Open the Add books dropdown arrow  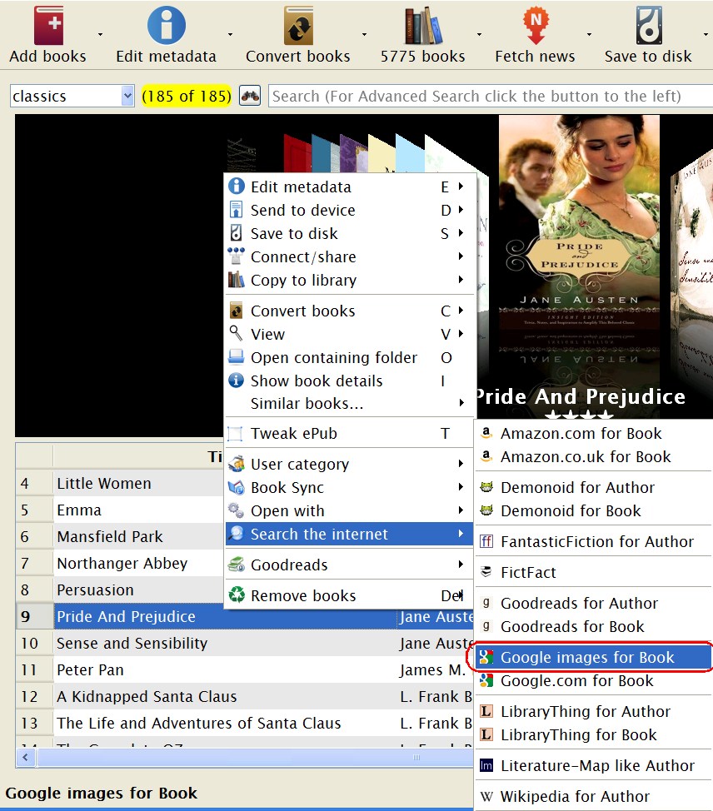click(101, 35)
